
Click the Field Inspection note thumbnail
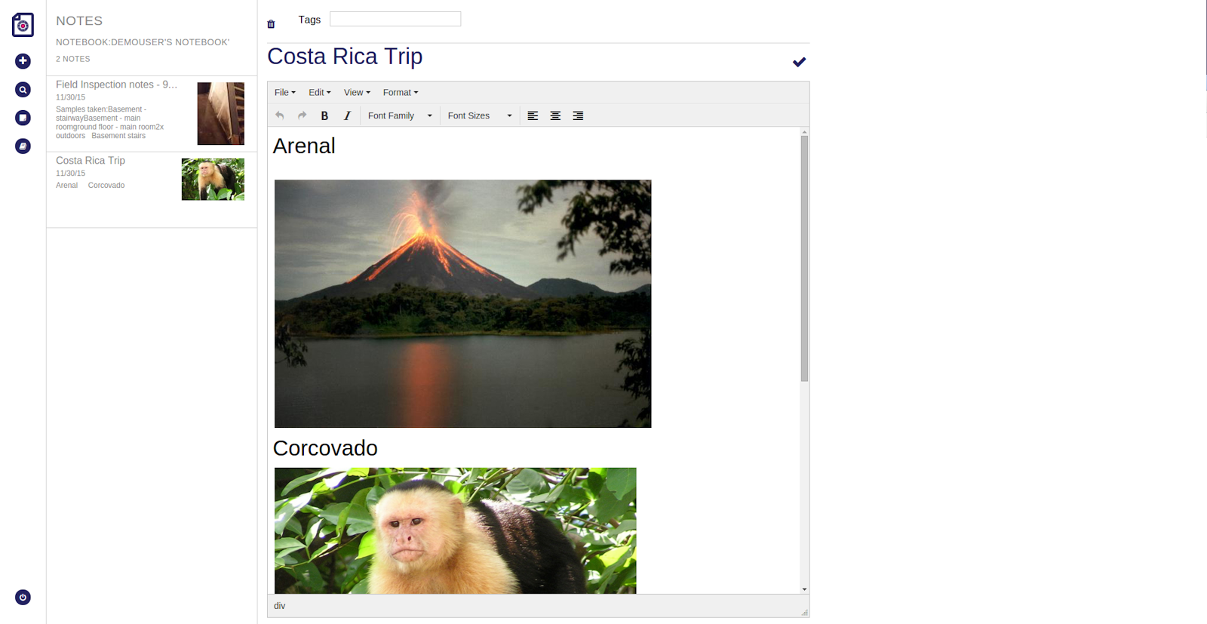221,113
